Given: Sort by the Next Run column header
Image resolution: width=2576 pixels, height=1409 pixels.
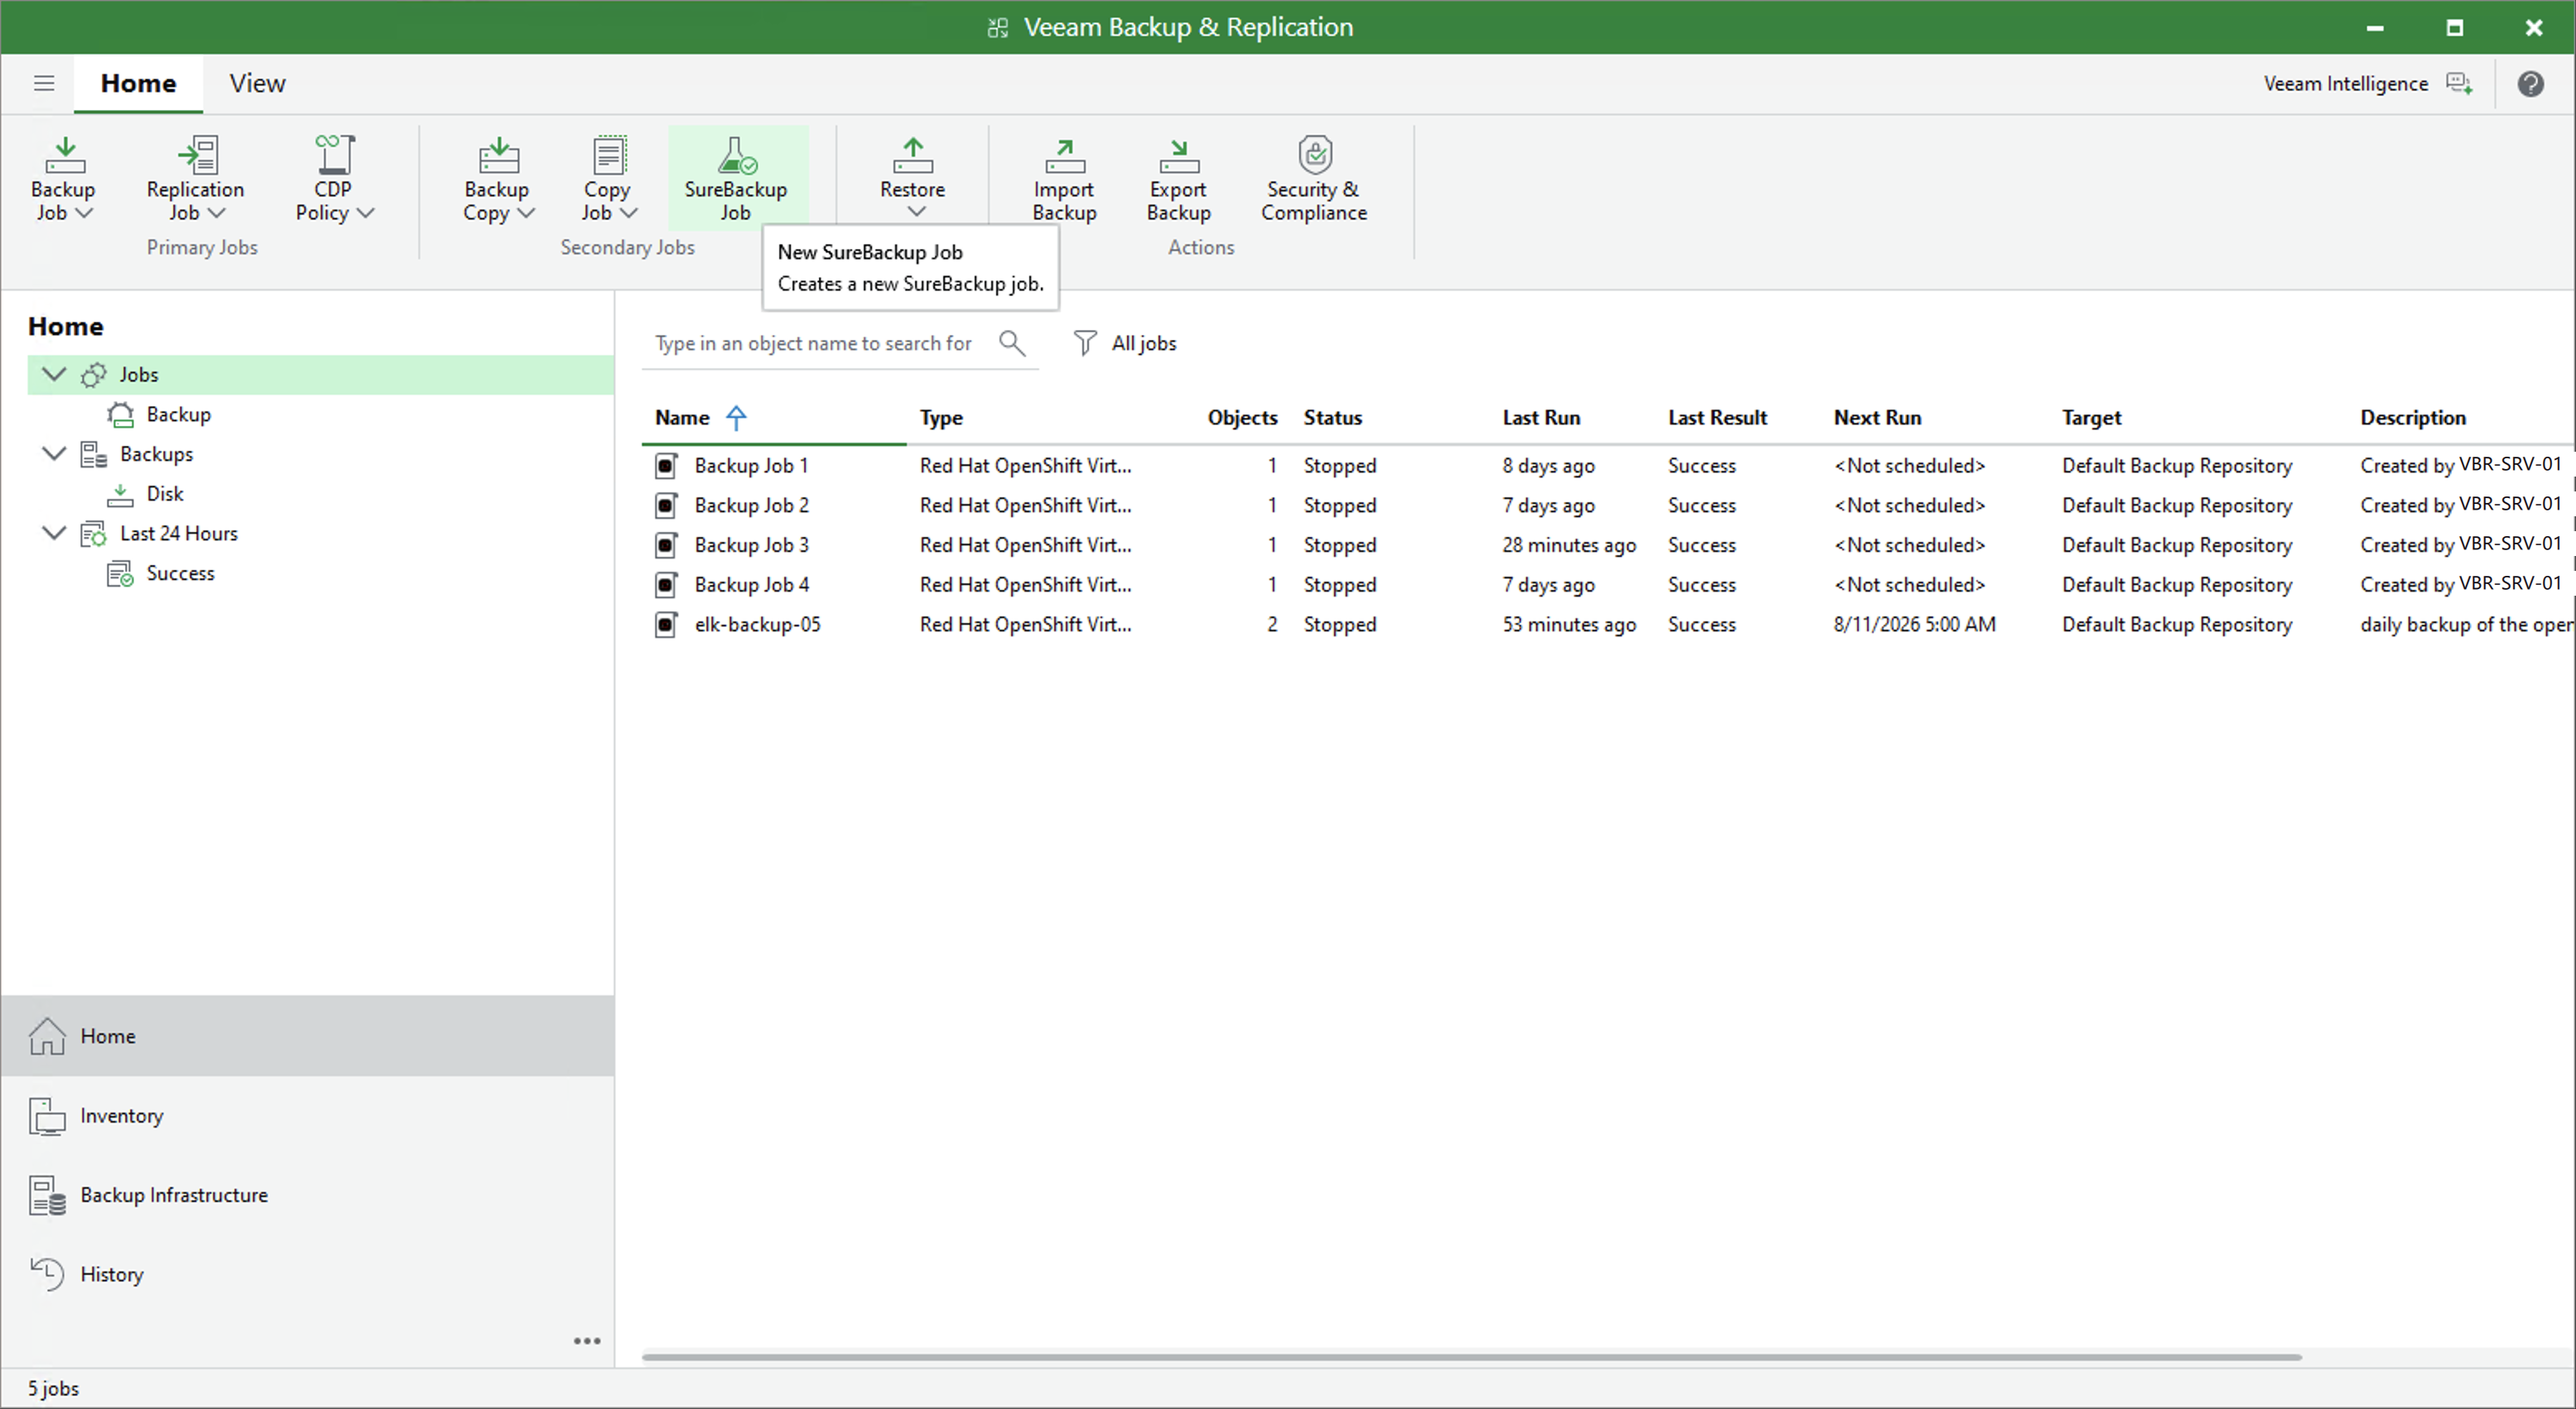Looking at the screenshot, I should pos(1877,418).
